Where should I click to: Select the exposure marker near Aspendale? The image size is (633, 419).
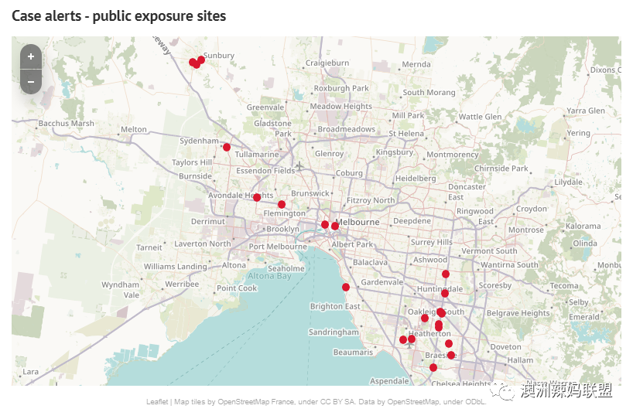(x=433, y=367)
